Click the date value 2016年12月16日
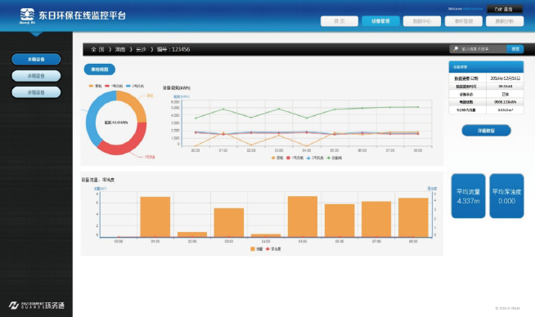 coord(505,78)
